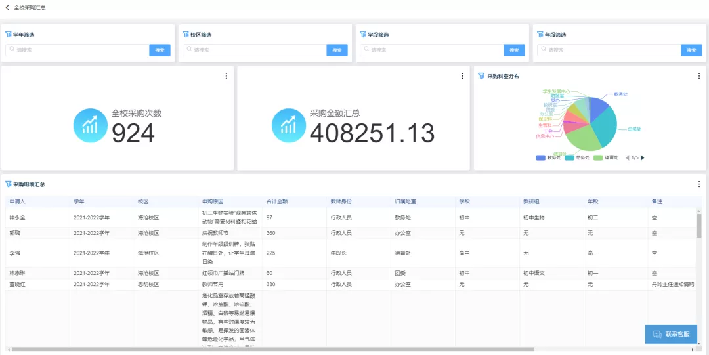Toggle 总务处 legend item in pie chart
Viewport: 709px width, 355px height.
pos(578,157)
